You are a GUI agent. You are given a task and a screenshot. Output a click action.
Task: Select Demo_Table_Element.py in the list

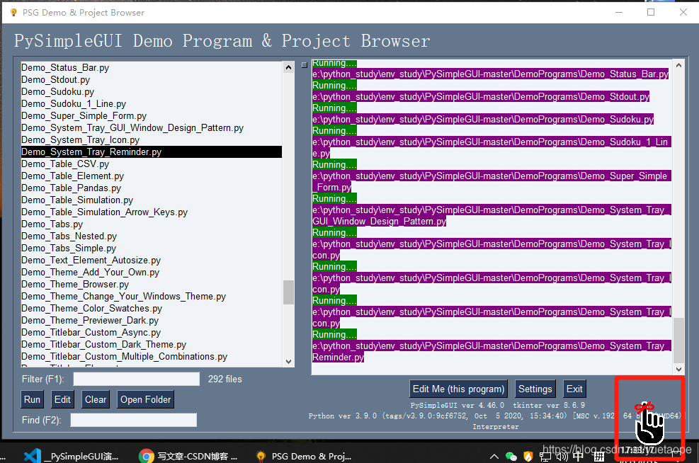point(152,176)
